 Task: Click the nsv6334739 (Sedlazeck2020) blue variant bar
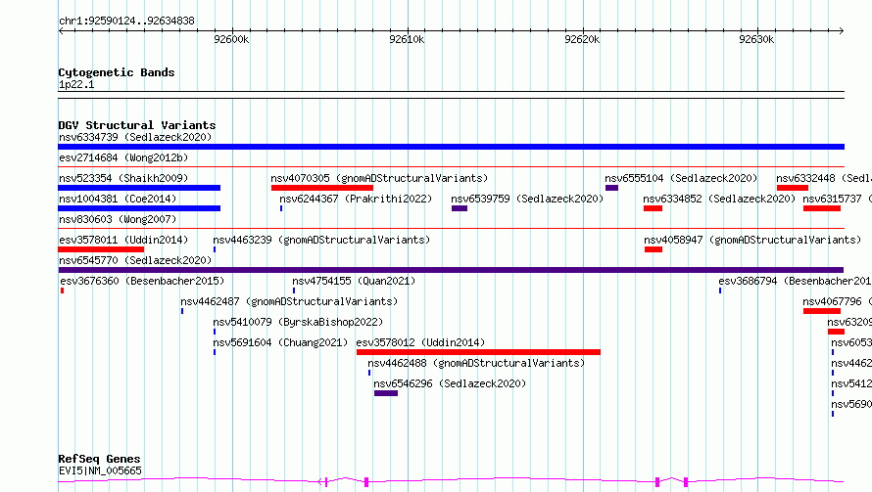pyautogui.click(x=451, y=147)
